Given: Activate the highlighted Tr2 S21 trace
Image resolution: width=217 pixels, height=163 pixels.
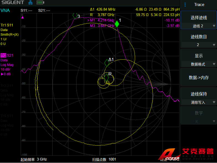Looking at the screenshot, I should click(x=7, y=56).
